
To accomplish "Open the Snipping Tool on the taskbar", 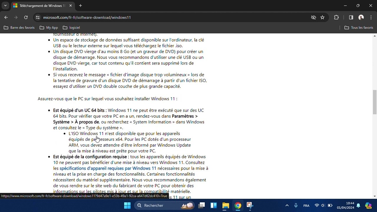I will [250, 206].
